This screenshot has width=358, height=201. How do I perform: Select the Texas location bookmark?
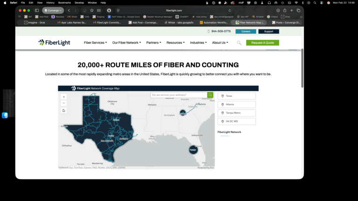(x=236, y=96)
